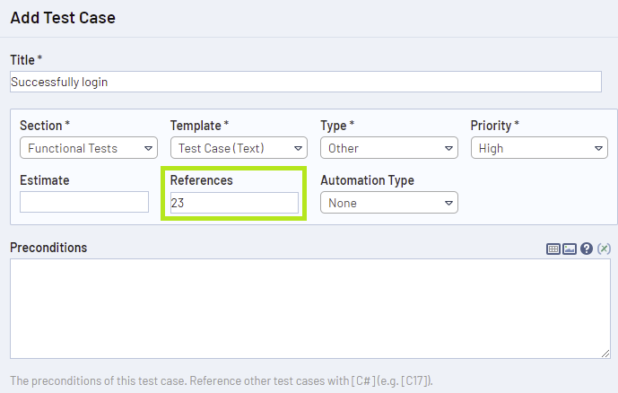Click into the Title text field
The image size is (618, 393).
click(305, 82)
